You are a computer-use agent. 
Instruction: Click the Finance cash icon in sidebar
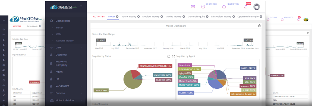(x=52, y=93)
